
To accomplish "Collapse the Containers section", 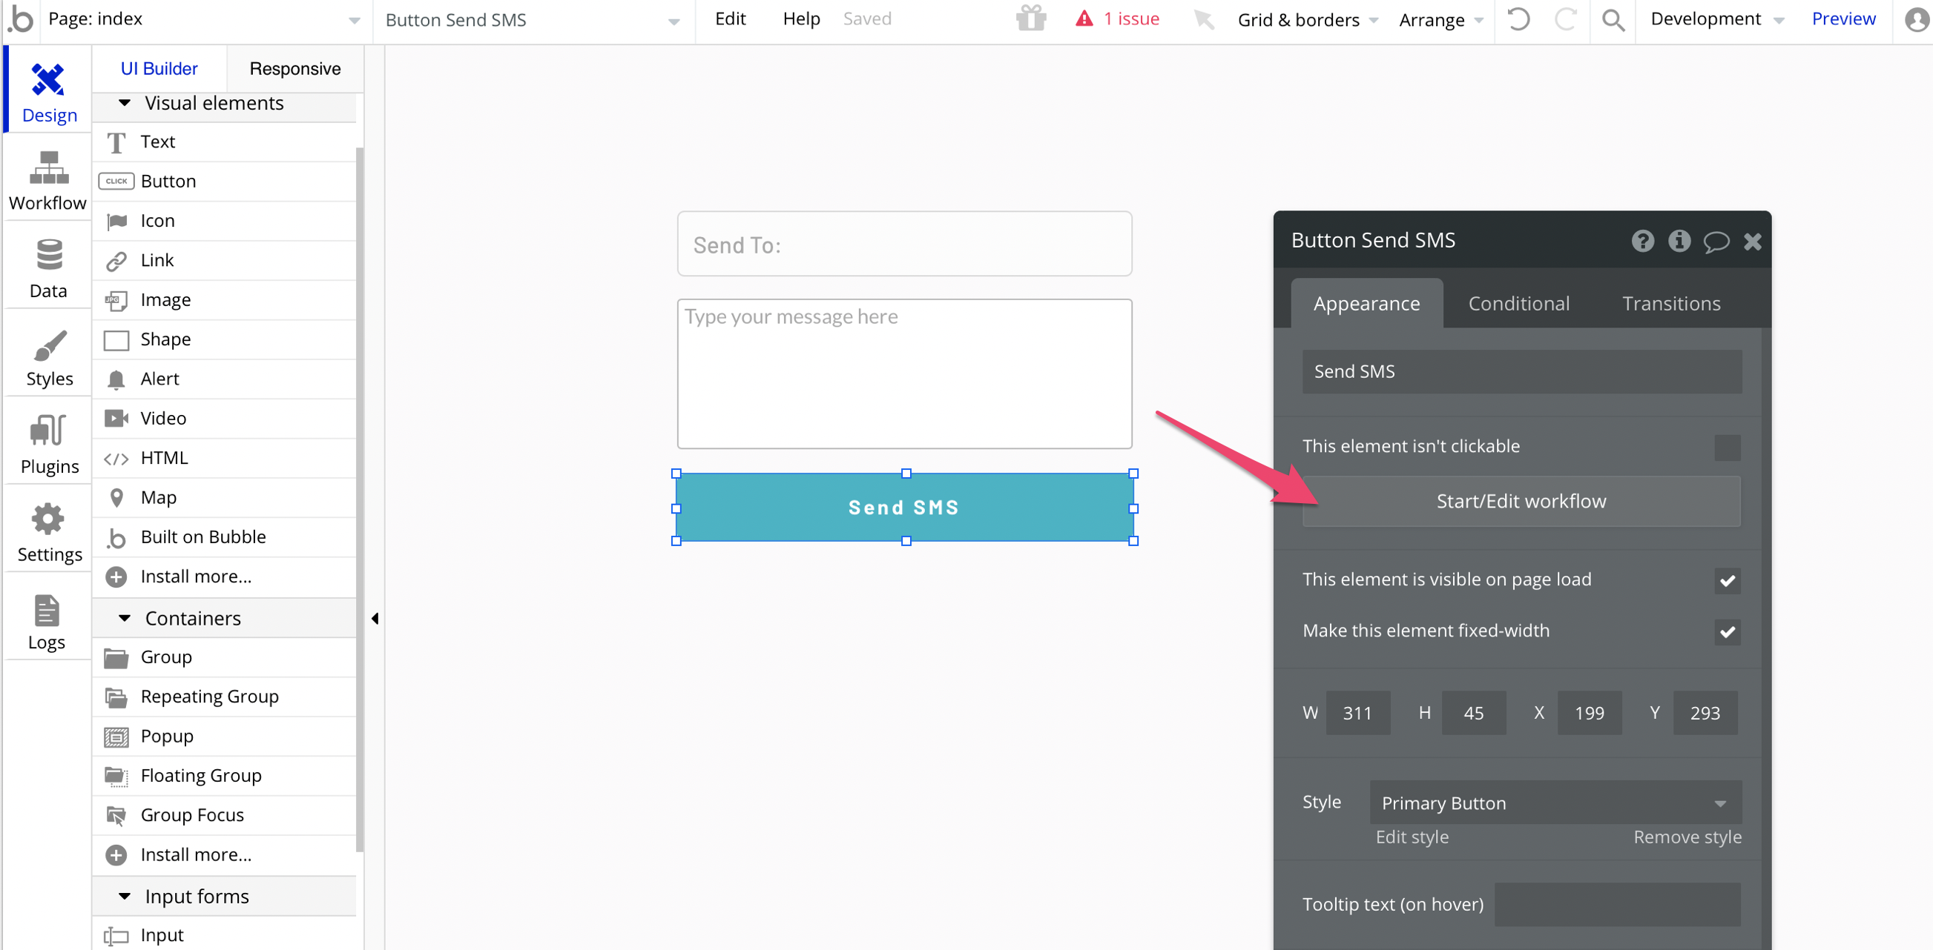I will (x=125, y=619).
